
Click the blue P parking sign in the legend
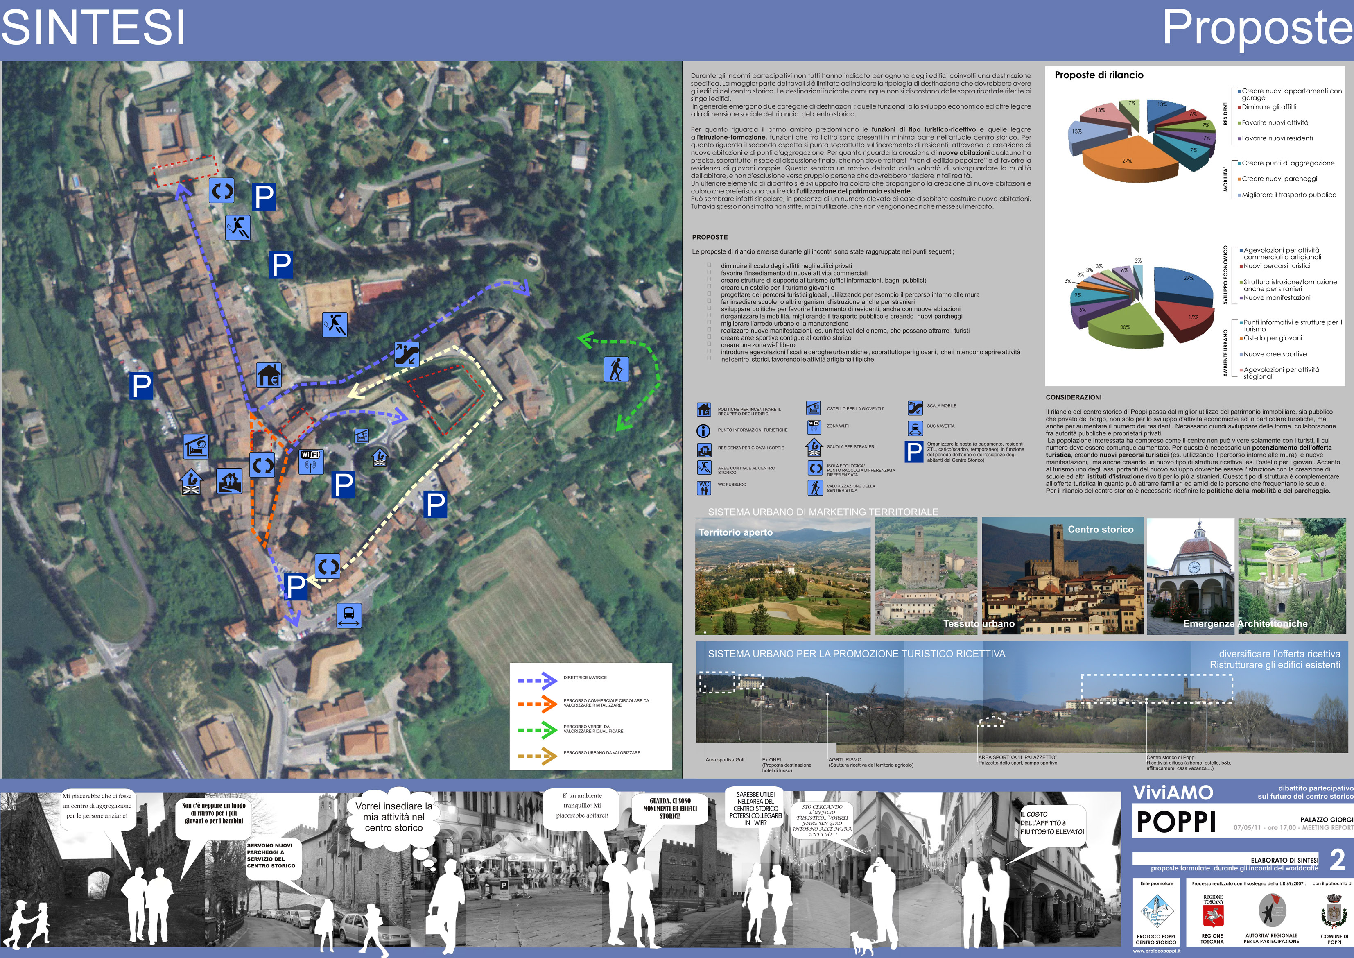(x=914, y=452)
